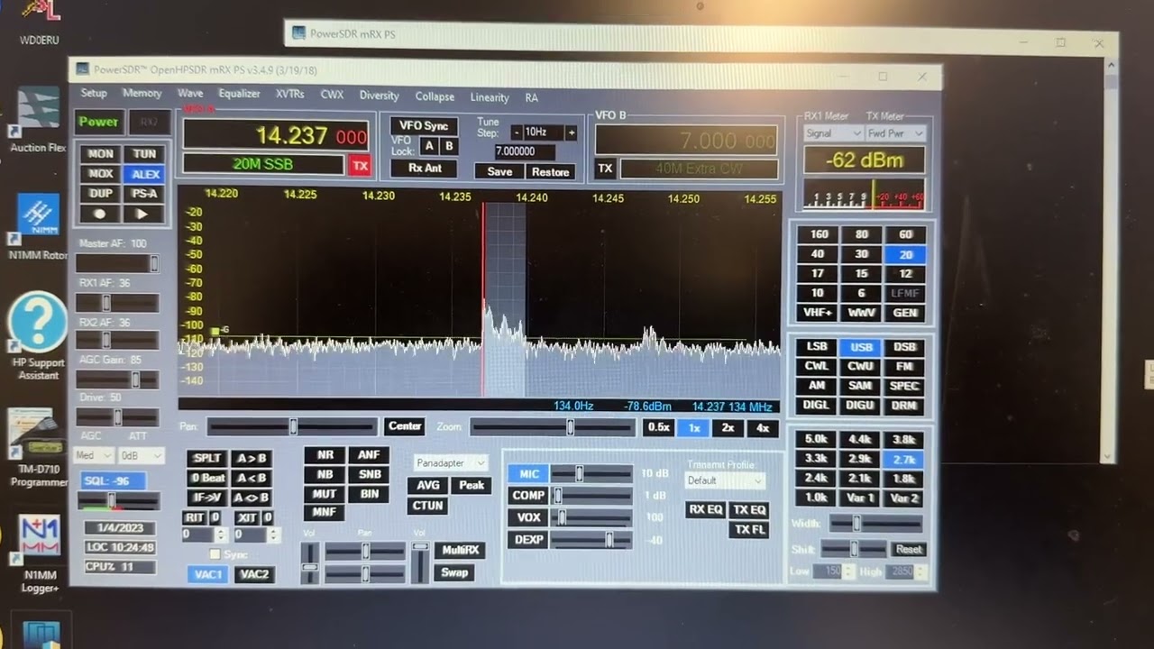
Task: Toggle MON monitor button
Action: click(100, 154)
